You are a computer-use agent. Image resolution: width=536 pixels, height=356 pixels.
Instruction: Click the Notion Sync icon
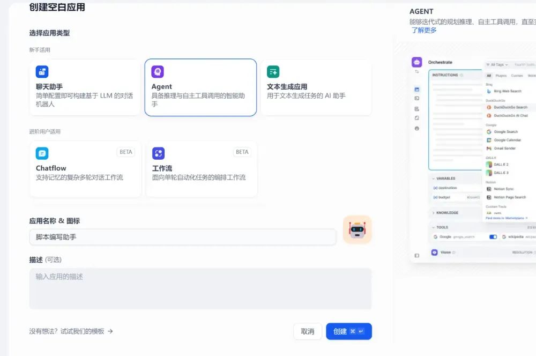coord(489,189)
